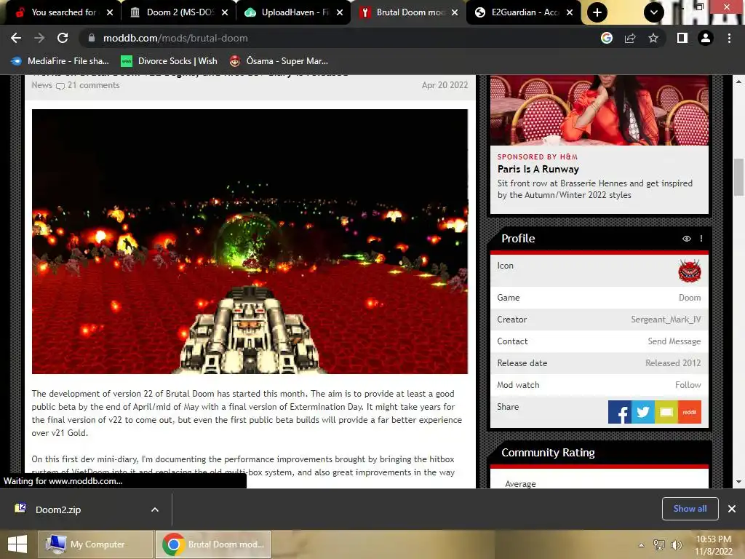
Task: Open the News category link
Action: coord(41,85)
